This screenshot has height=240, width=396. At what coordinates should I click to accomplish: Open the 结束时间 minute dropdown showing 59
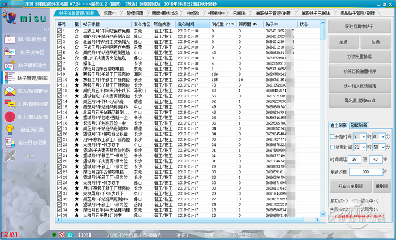(379, 147)
